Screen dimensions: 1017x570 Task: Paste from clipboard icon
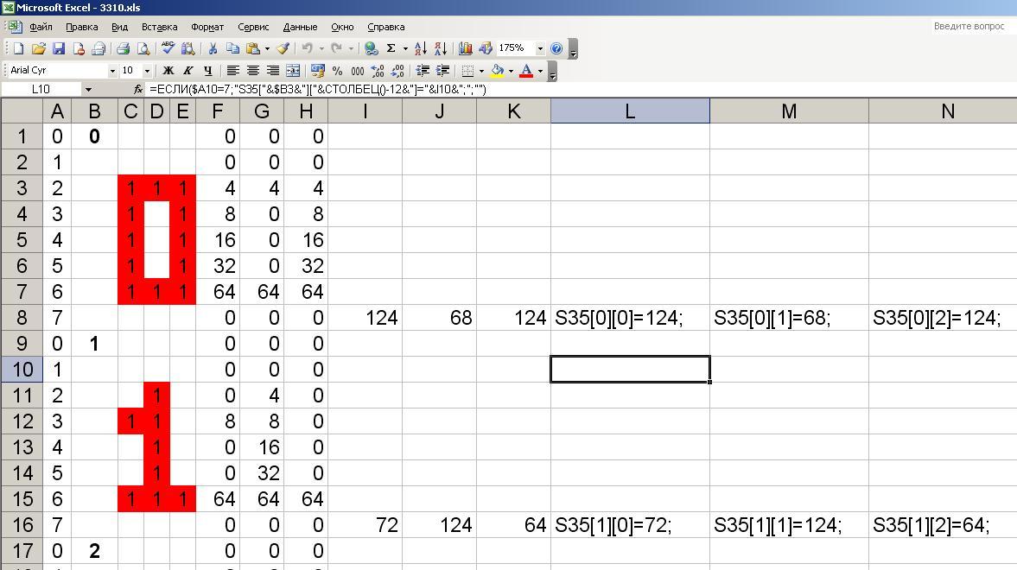(x=253, y=48)
